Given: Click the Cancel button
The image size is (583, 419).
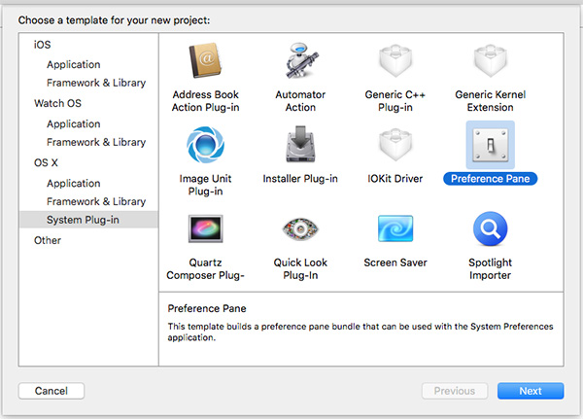Looking at the screenshot, I should point(51,391).
